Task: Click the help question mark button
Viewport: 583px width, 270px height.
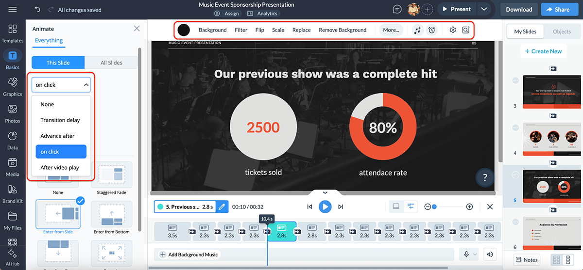Action: click(485, 178)
